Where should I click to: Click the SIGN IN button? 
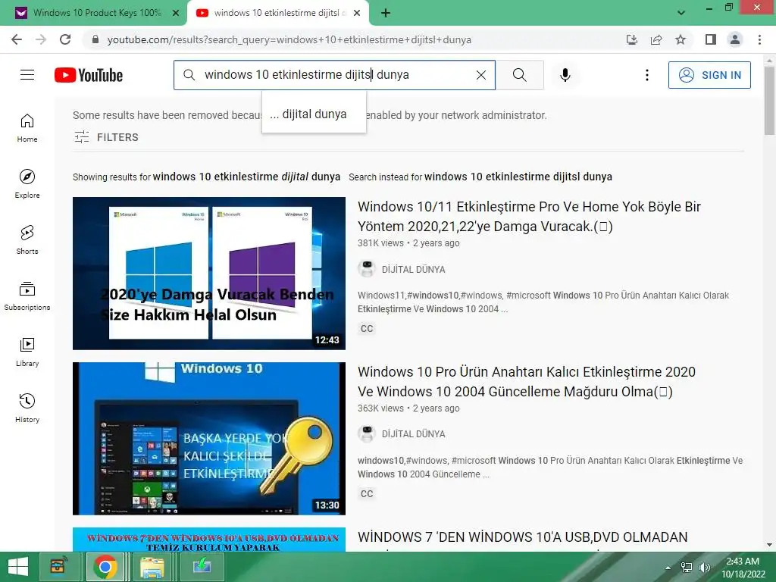pos(709,75)
